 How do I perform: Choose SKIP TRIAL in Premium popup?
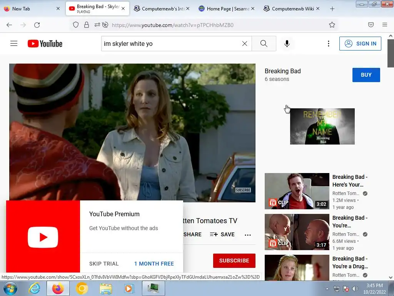(104, 264)
